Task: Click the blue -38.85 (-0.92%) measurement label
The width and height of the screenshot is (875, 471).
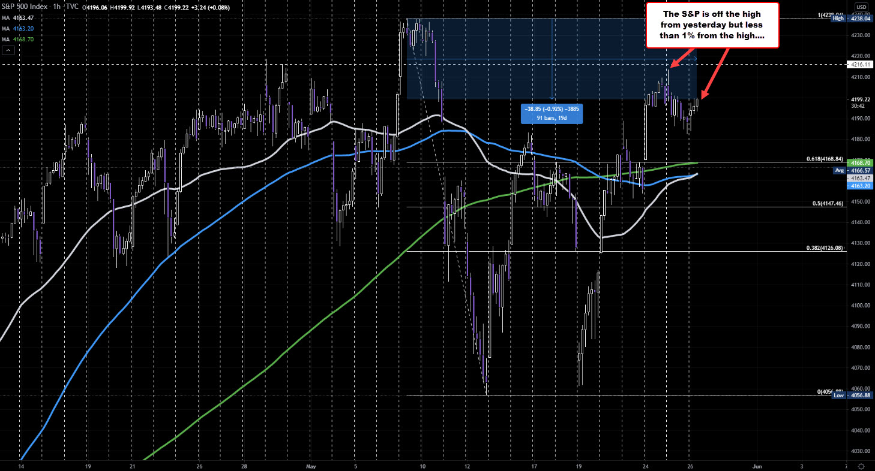Action: [552, 113]
